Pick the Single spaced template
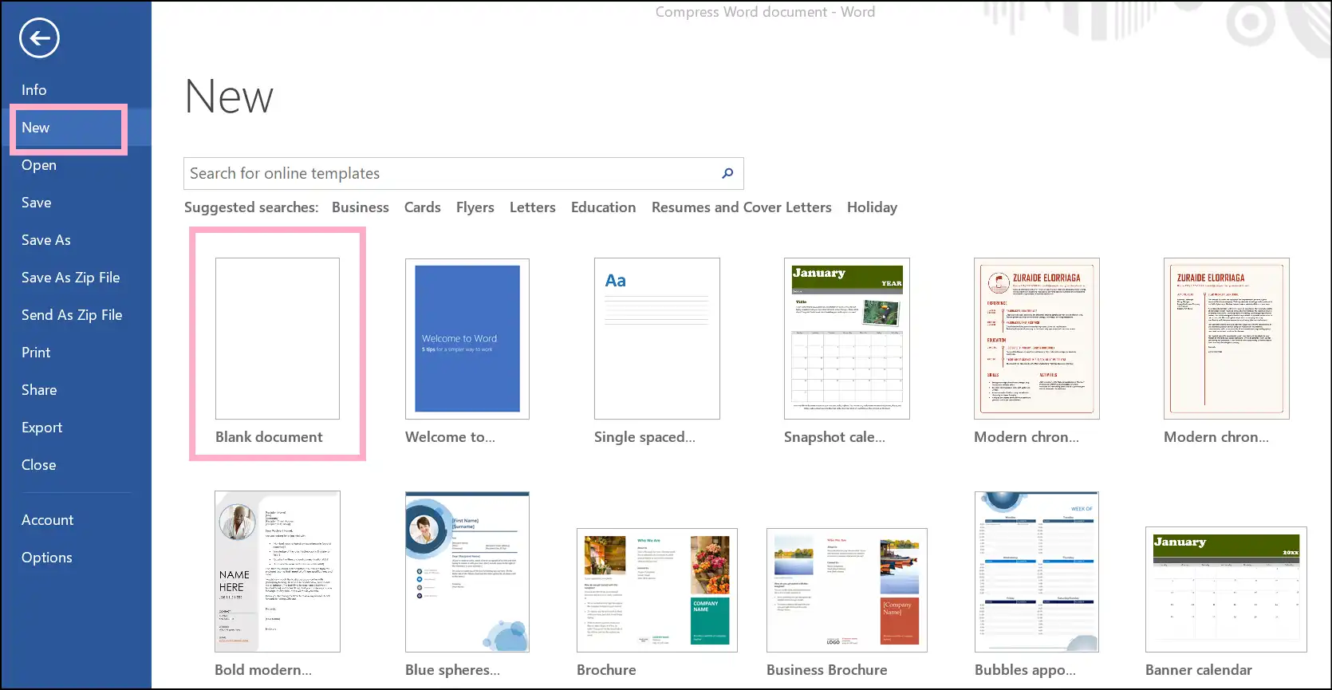The width and height of the screenshot is (1332, 690). [x=657, y=338]
